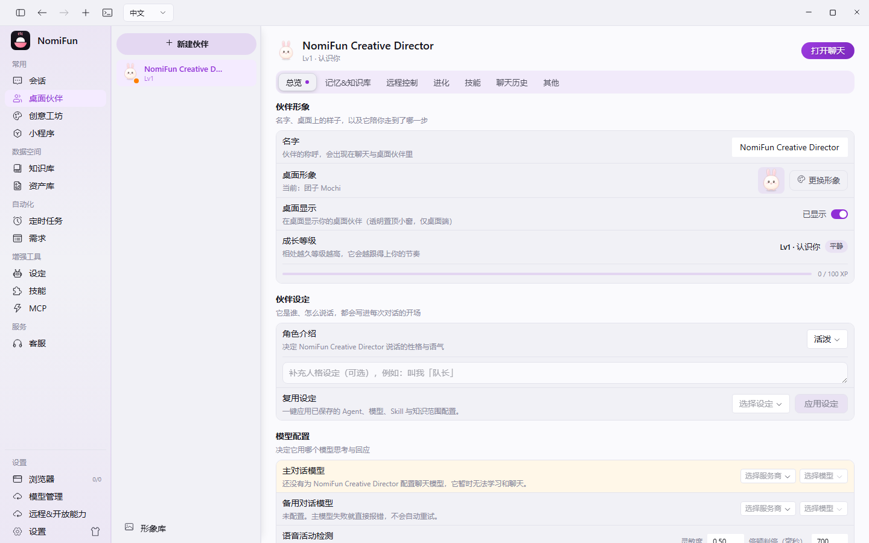Click the Mochi avatar thumbnail
This screenshot has width=869, height=543.
[771, 180]
